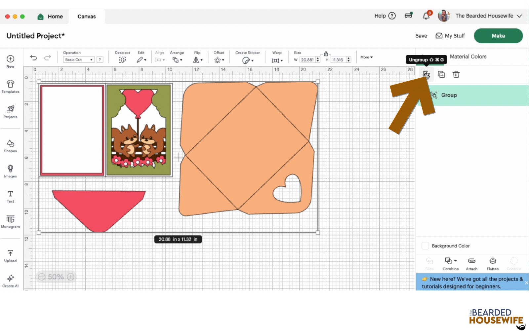The width and height of the screenshot is (529, 336).
Task: Duplicate the selected group
Action: pyautogui.click(x=441, y=74)
